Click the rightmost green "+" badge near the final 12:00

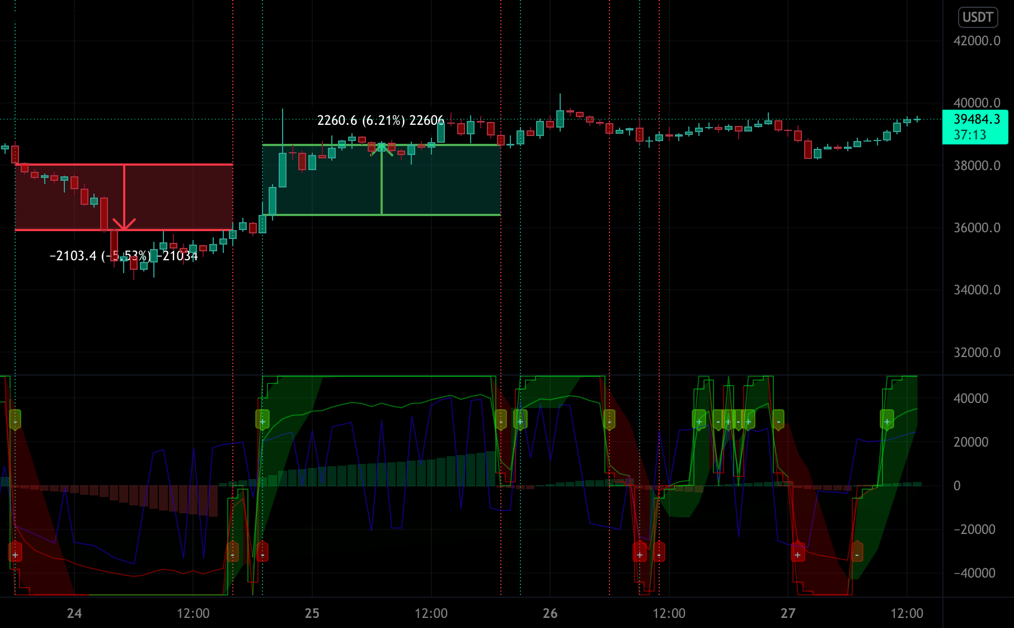(887, 421)
